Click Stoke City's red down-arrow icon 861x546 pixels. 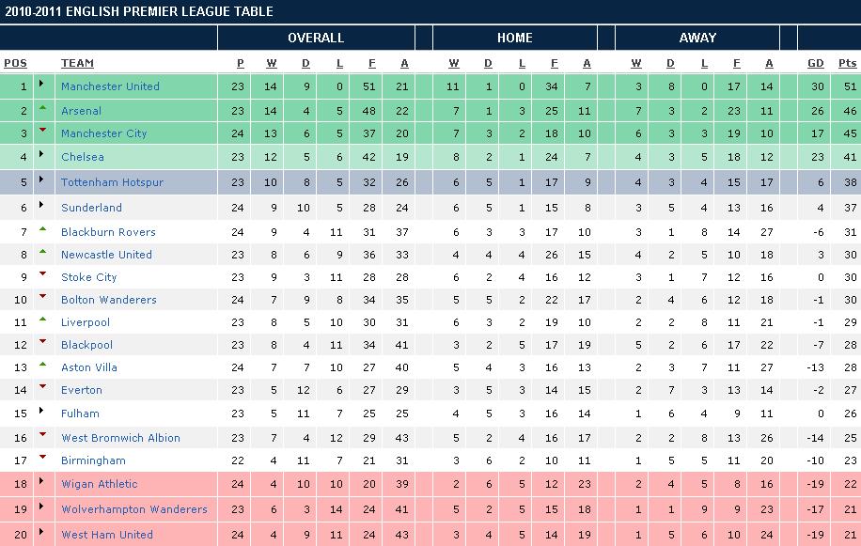point(43,273)
